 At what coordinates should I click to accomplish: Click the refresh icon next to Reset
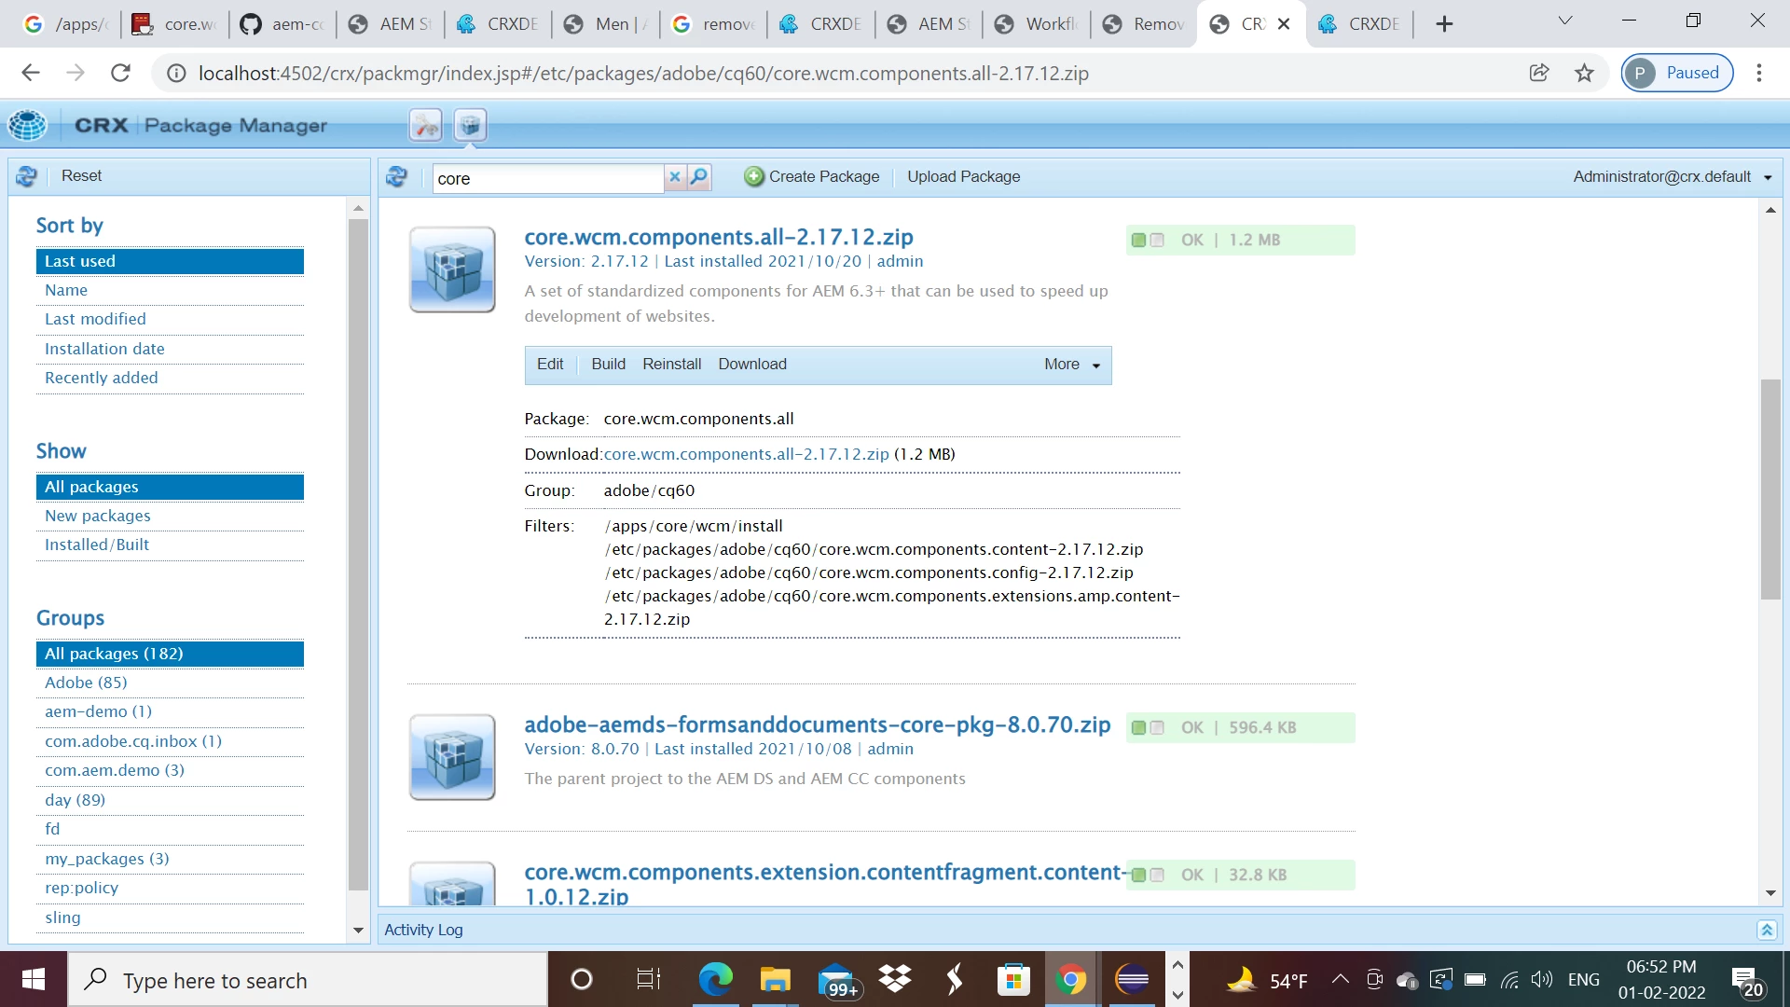click(x=27, y=176)
